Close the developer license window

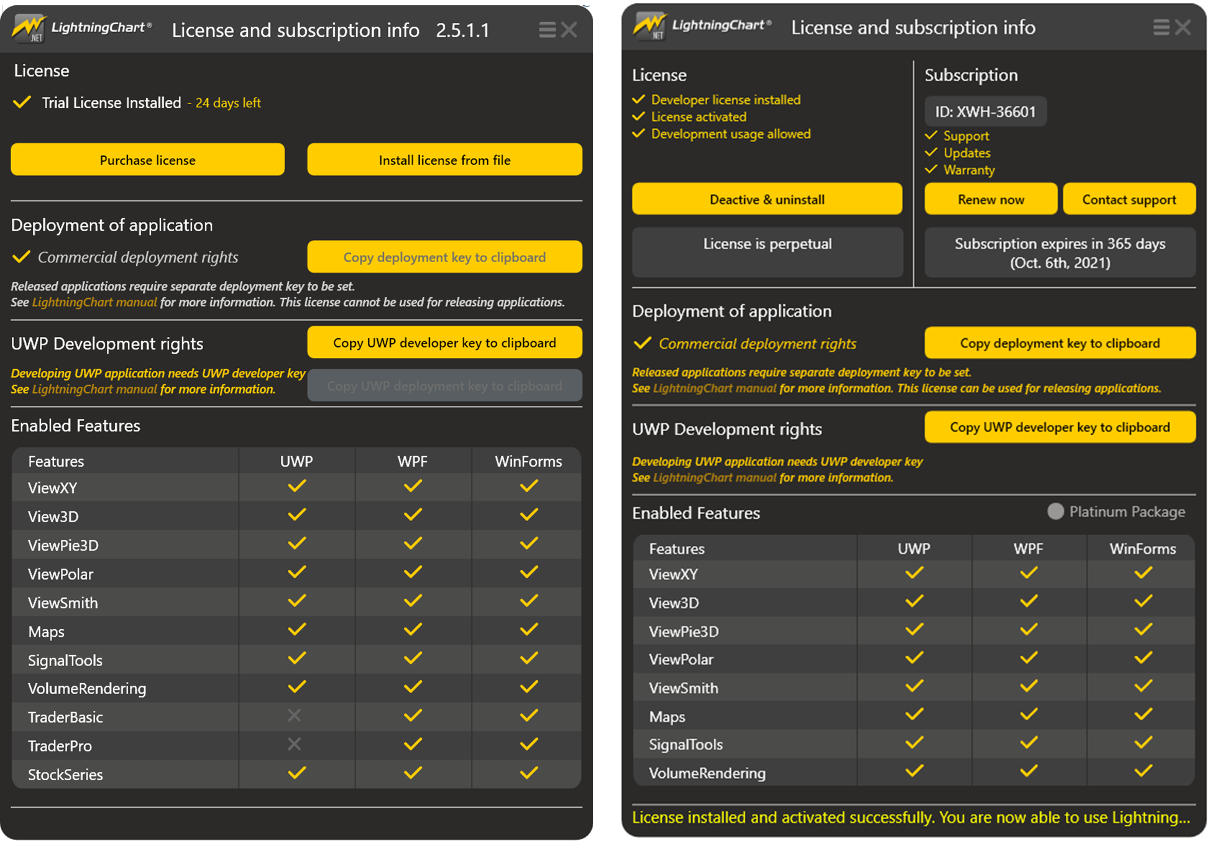1183,27
